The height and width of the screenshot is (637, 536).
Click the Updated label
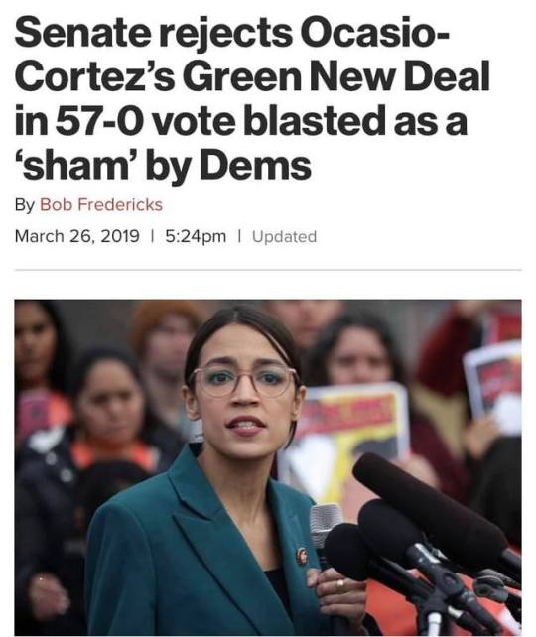click(x=284, y=237)
